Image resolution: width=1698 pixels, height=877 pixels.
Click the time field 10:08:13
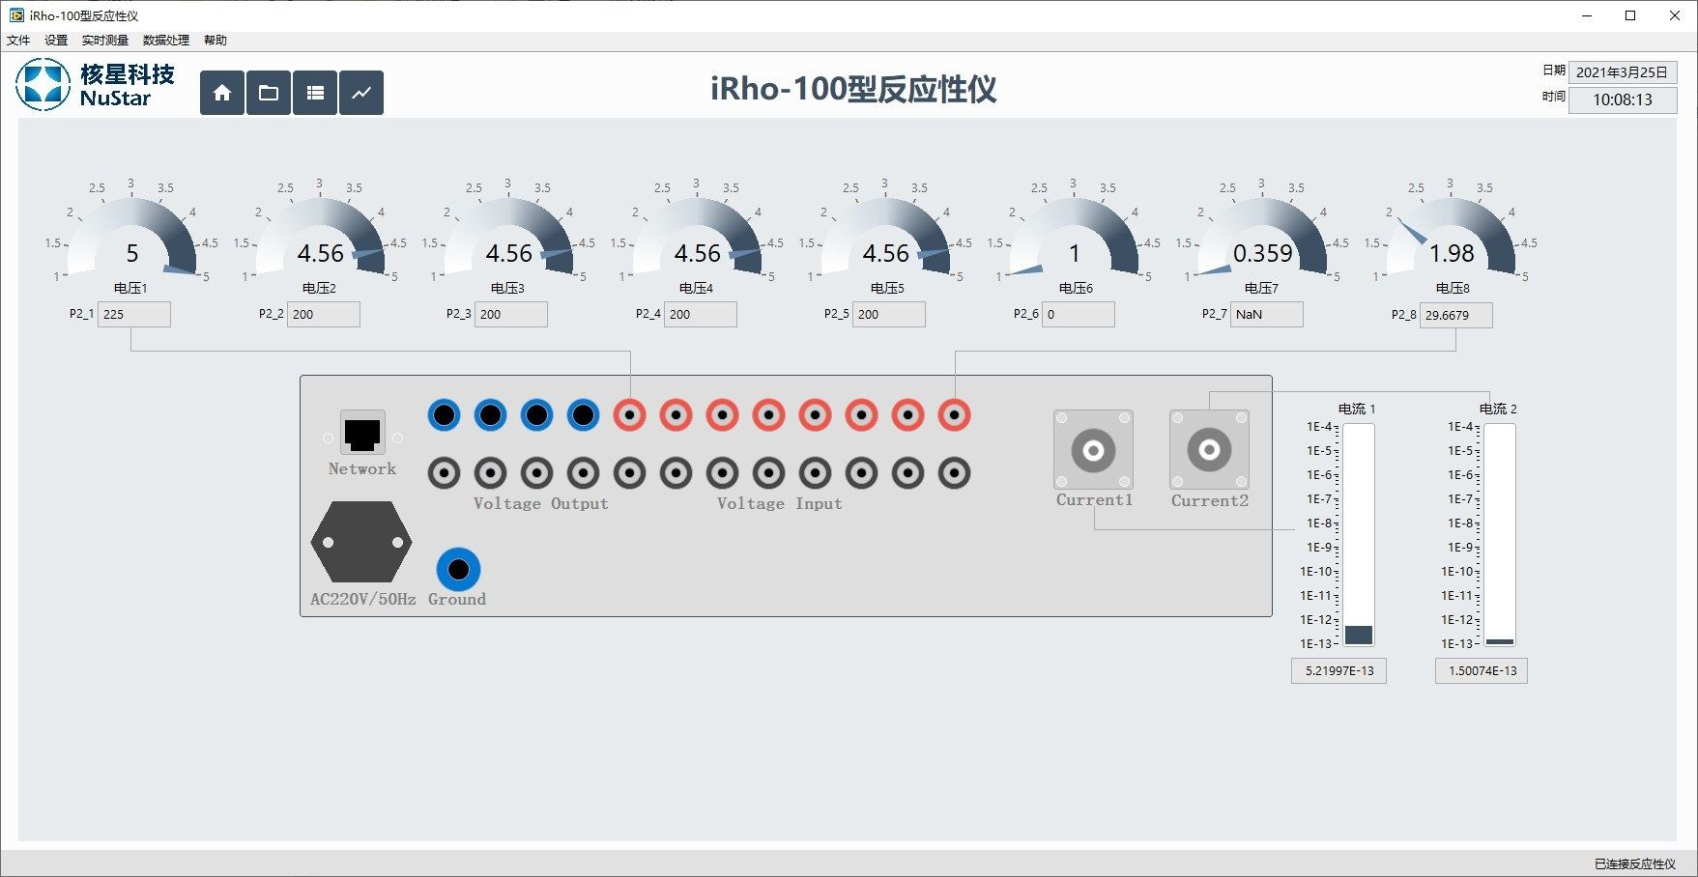(1623, 99)
